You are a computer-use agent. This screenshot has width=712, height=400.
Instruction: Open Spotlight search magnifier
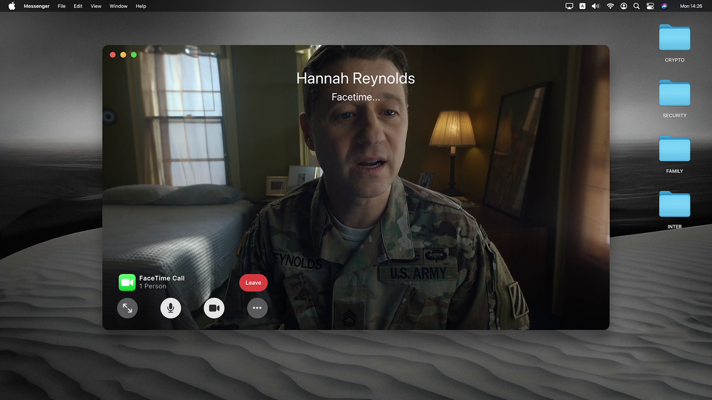pos(636,6)
